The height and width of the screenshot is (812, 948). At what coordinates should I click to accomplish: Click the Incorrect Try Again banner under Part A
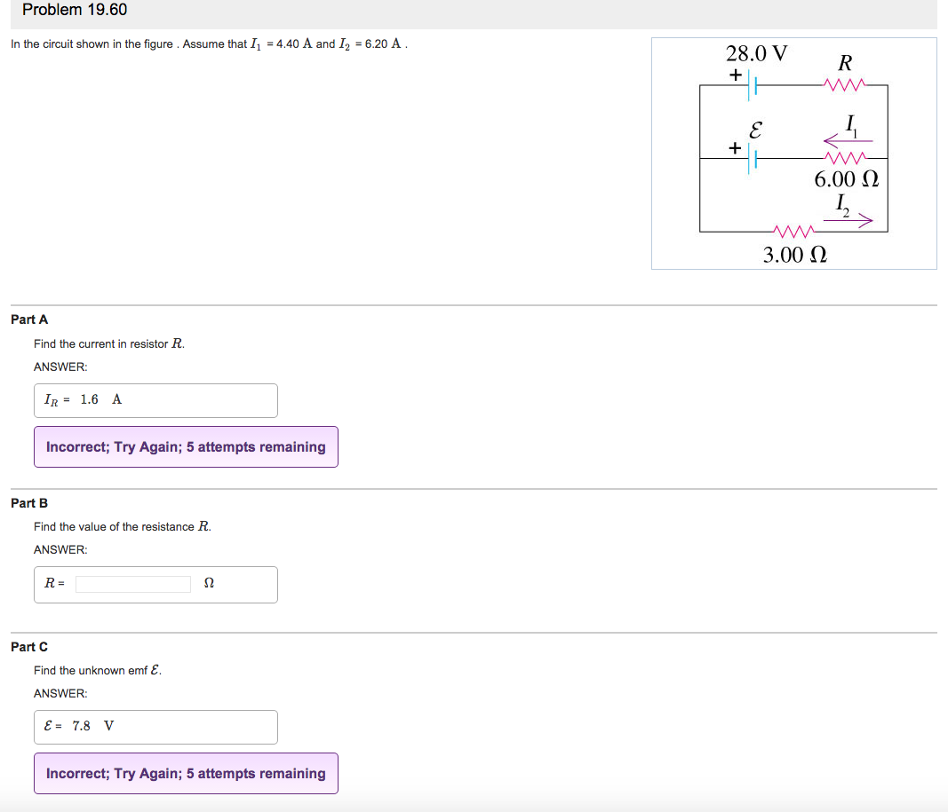point(186,446)
